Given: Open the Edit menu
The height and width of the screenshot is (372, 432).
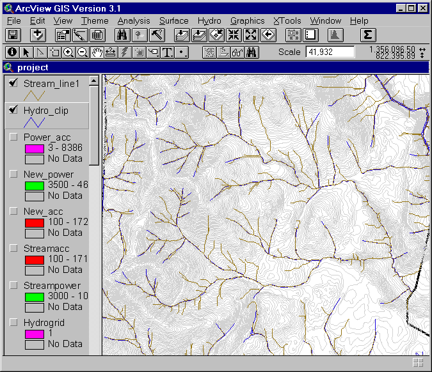Looking at the screenshot, I should [38, 21].
